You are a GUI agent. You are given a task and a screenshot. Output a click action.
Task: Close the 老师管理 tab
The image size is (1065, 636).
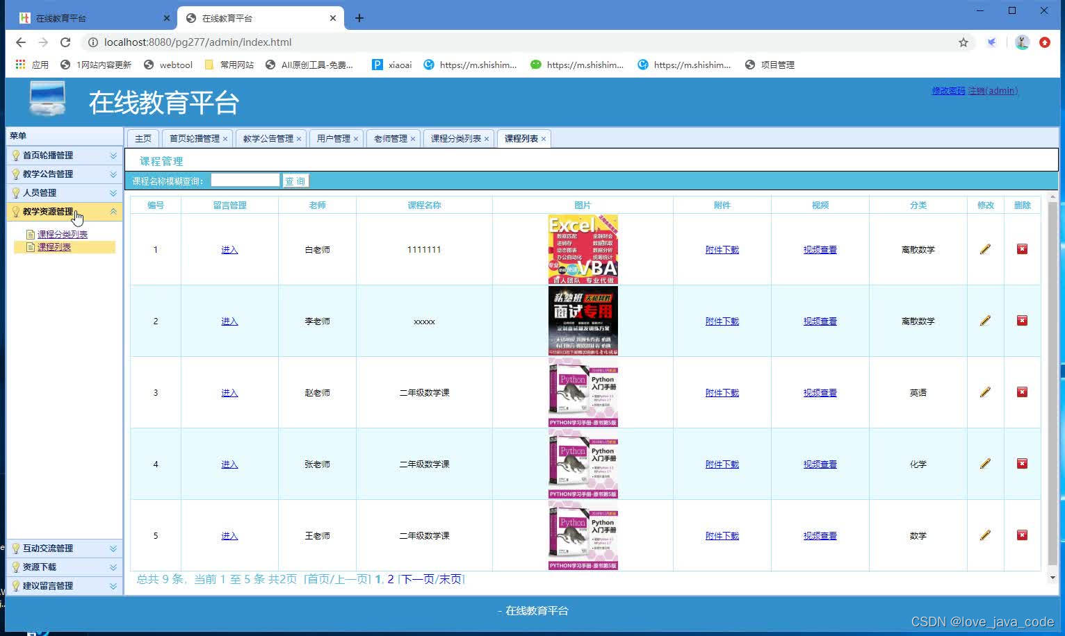coord(413,139)
